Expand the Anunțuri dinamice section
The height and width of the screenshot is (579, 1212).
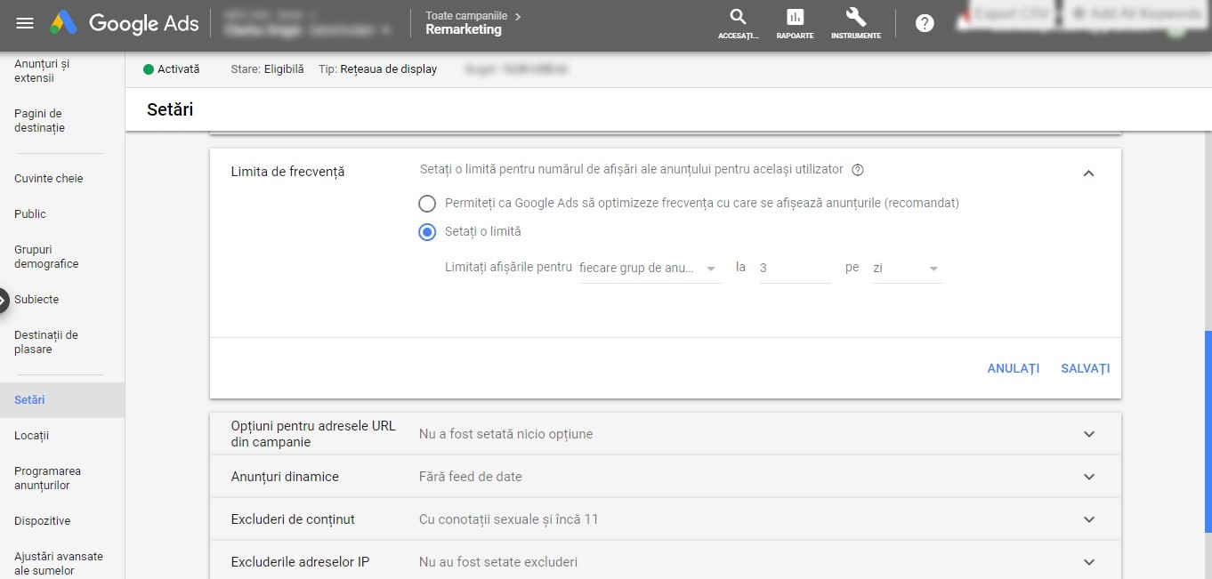[x=1088, y=477]
